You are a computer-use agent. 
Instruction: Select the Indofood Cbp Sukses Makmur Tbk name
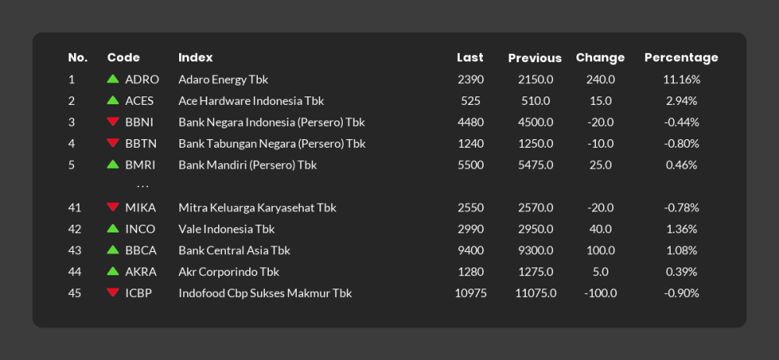coord(265,293)
